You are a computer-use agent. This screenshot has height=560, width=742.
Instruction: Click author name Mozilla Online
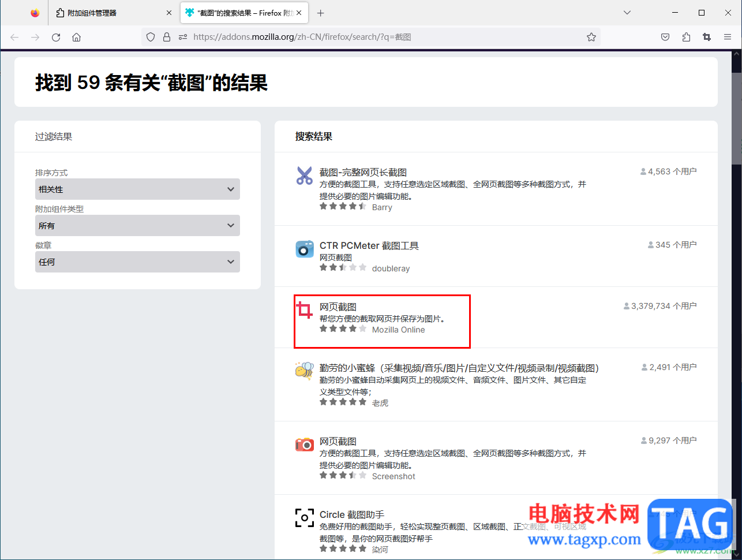pyautogui.click(x=398, y=330)
